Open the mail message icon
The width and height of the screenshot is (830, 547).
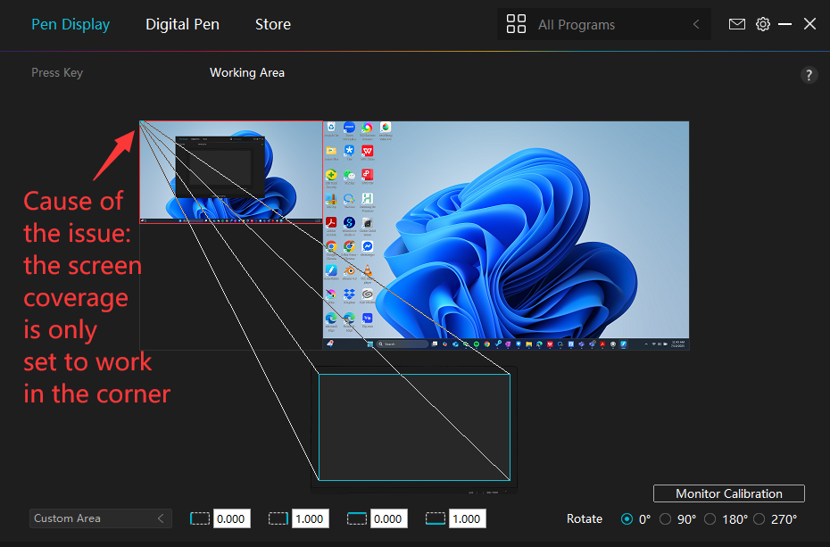pos(737,24)
